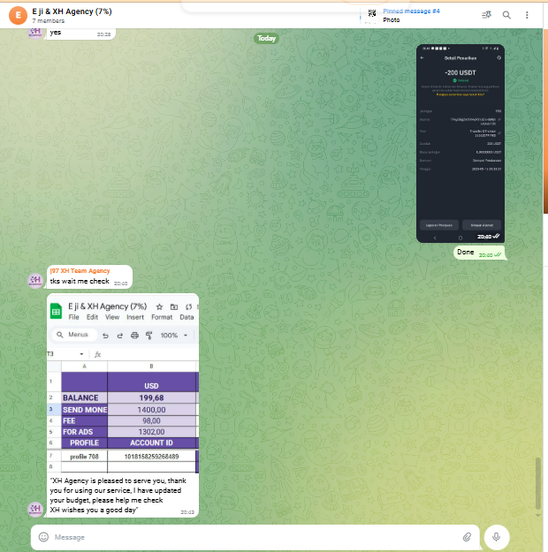548x552 pixels.
Task: Click the emoji smiley icon
Action: (43, 537)
